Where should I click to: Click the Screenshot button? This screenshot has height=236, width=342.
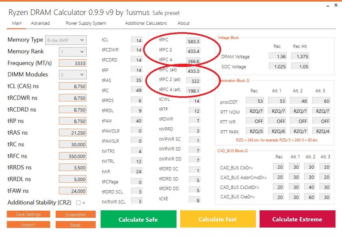[75, 215]
